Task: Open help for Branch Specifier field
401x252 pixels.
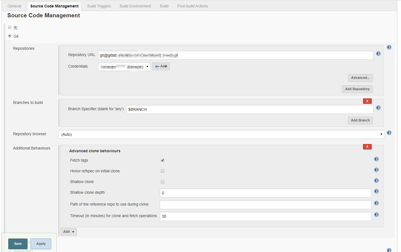Action: pos(378,108)
